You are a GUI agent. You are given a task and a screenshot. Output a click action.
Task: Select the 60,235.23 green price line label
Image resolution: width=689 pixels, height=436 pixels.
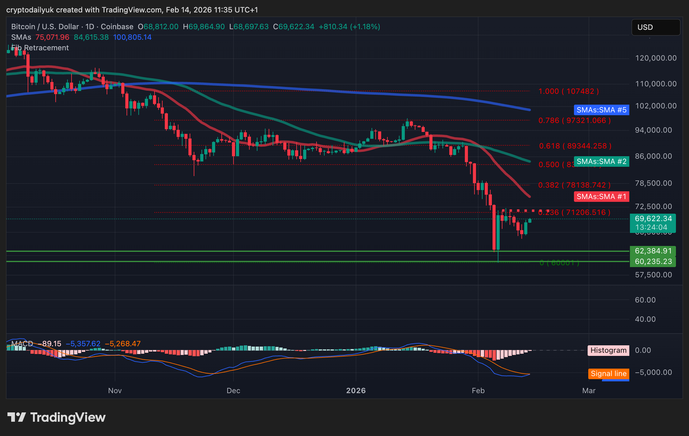point(653,261)
